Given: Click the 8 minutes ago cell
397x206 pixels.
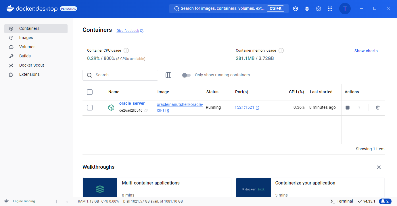Looking at the screenshot, I should tap(323, 108).
